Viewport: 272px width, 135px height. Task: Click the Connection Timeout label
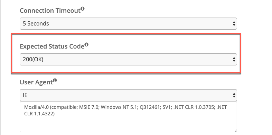(x=50, y=11)
